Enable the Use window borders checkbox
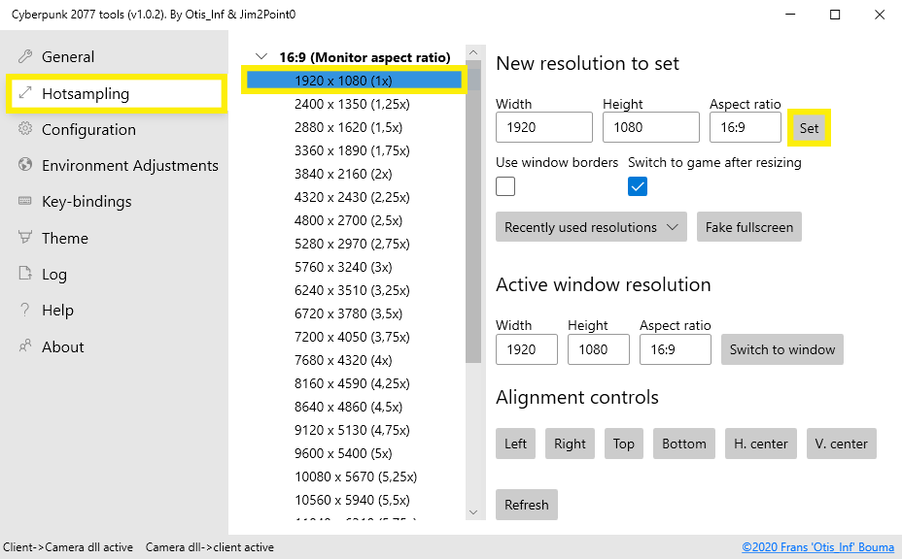 [505, 186]
